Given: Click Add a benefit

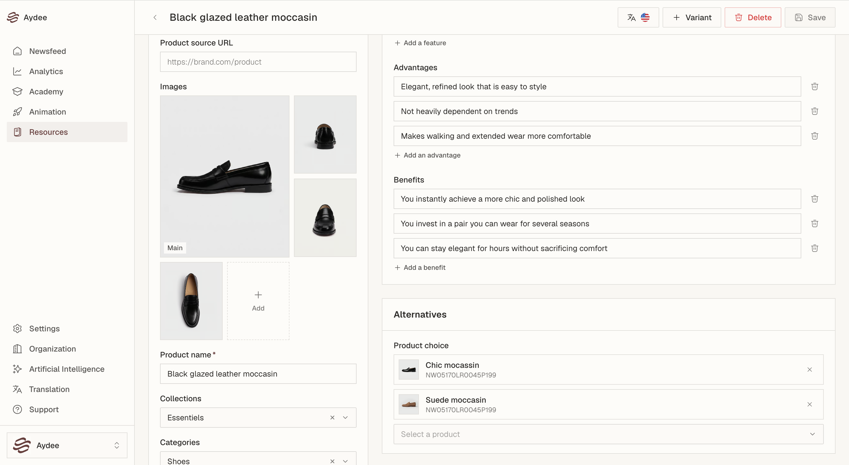Looking at the screenshot, I should (x=420, y=268).
